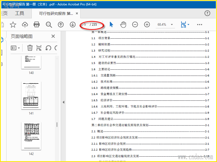The image size is (217, 162).
Task: Click the thumbnails panel scrollbar handle
Action: [57, 125]
